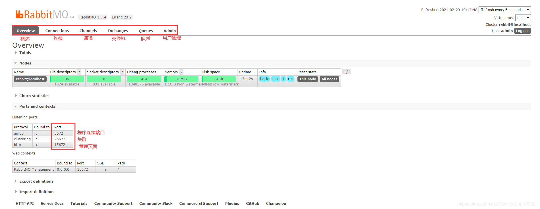Click the Memory bar showing 78MiB
The width and height of the screenshot is (540, 209).
[181, 79]
